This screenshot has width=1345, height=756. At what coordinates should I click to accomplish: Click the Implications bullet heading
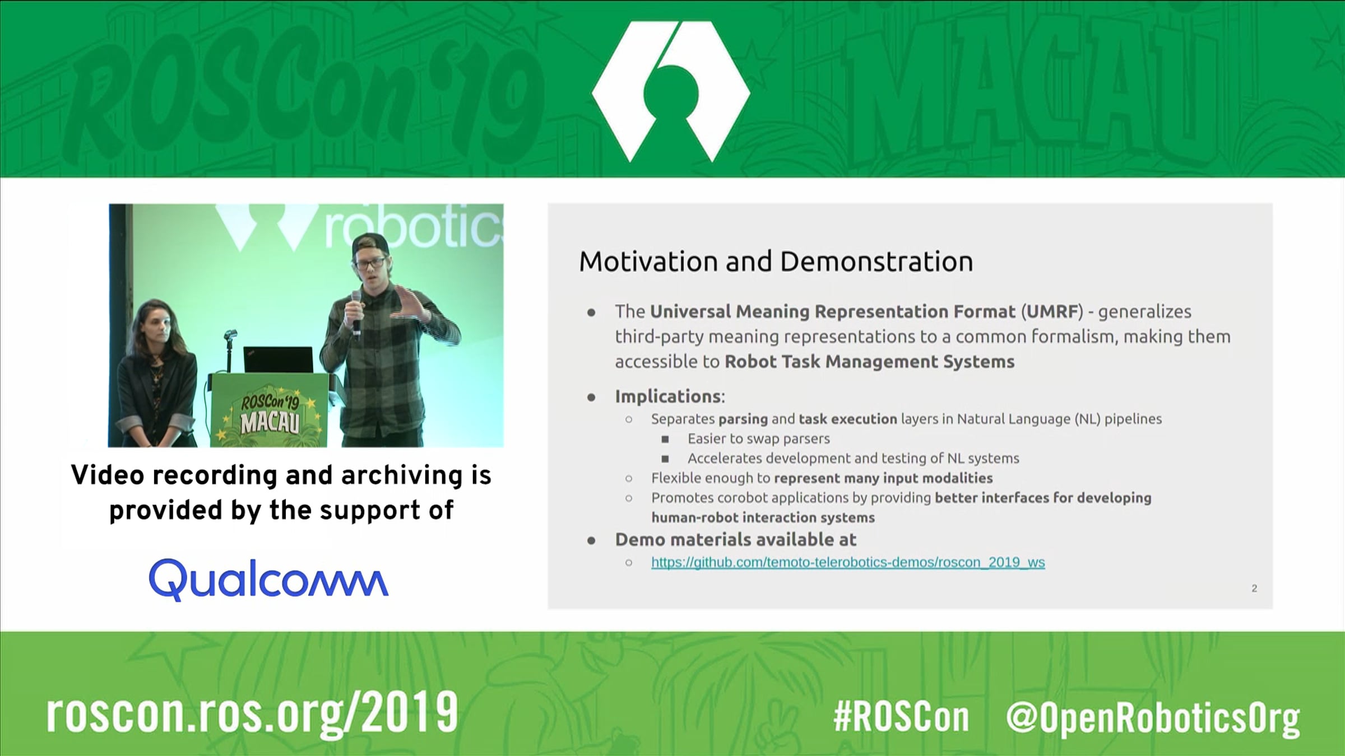coord(670,396)
